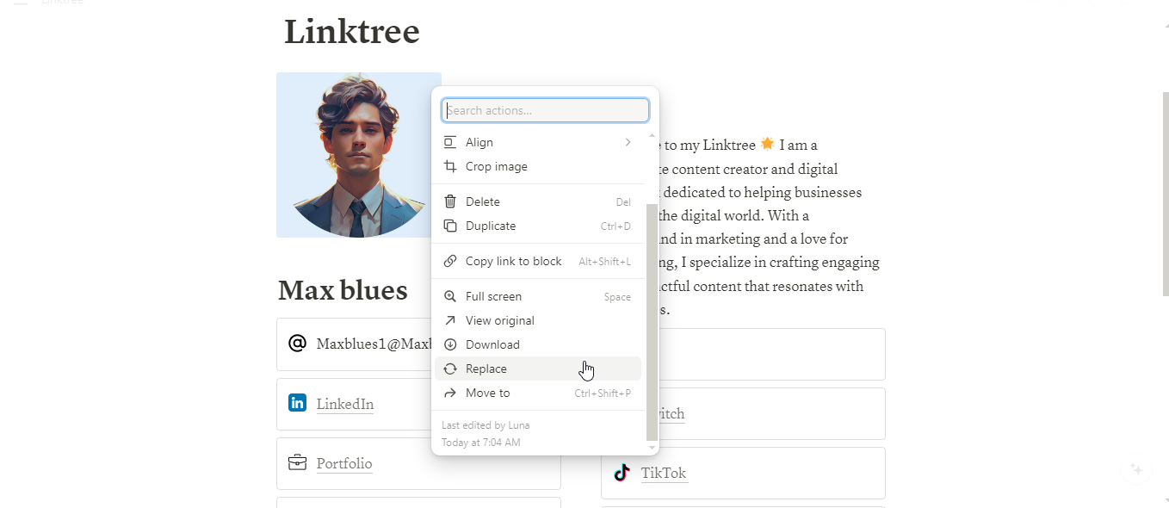Click the Alt+Shift+L shortcut label
The width and height of the screenshot is (1169, 508).
pyautogui.click(x=604, y=262)
